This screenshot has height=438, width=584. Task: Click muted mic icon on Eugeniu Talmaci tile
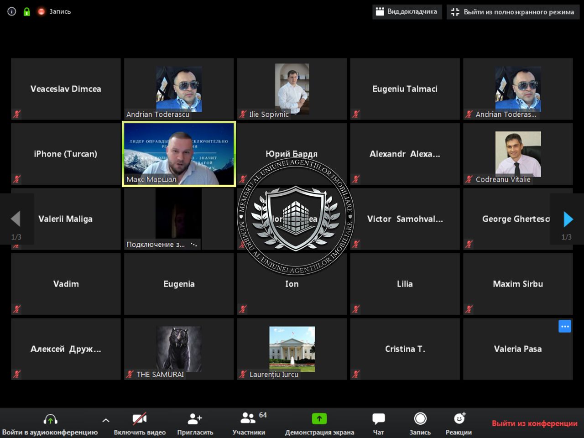tap(356, 114)
